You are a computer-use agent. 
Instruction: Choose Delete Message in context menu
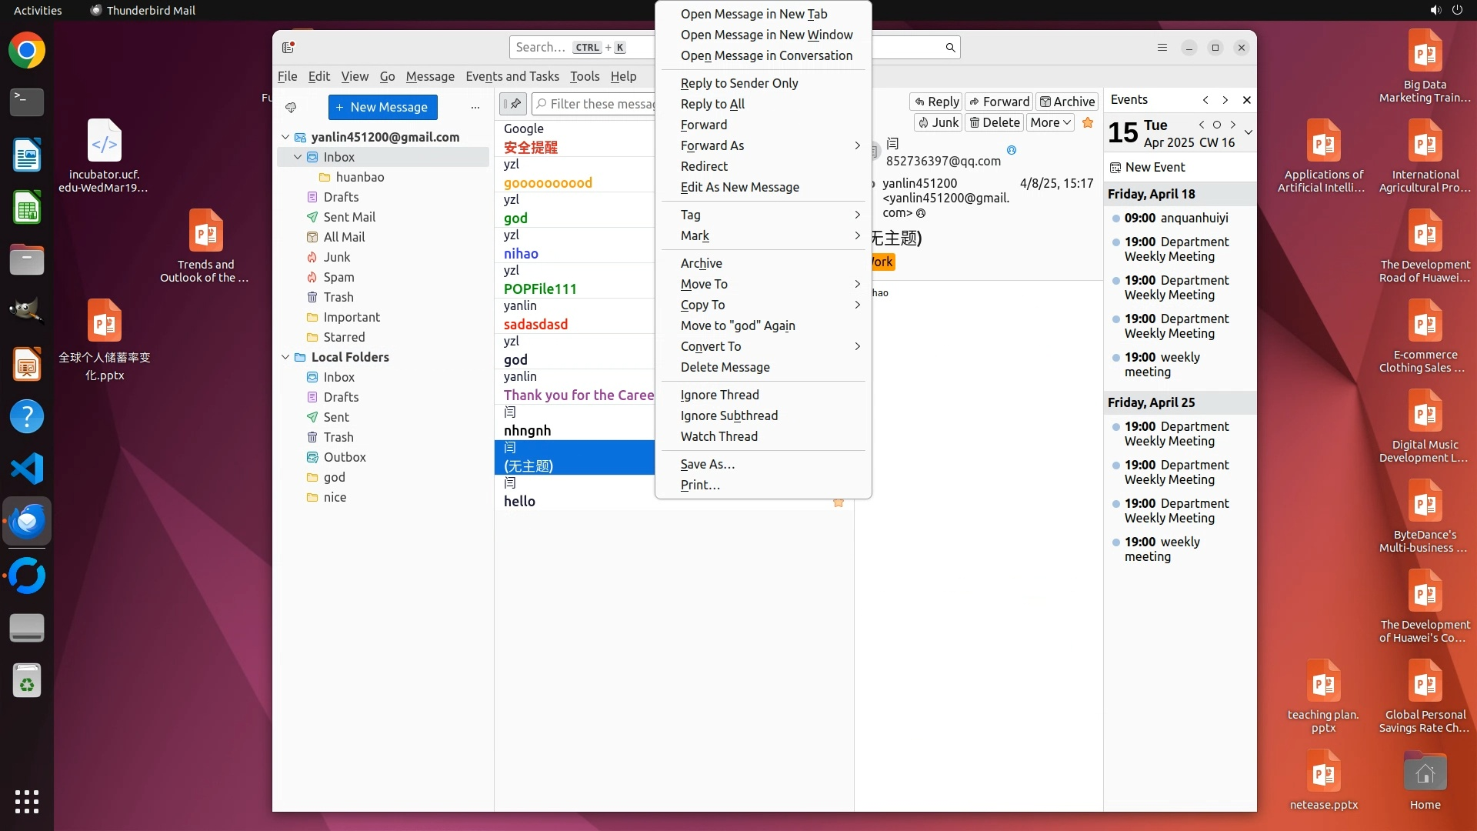click(x=725, y=367)
